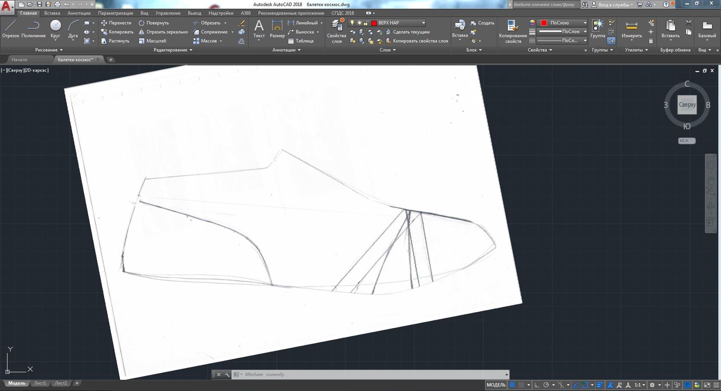Select the Текст text tool
Image resolution: width=721 pixels, height=391 pixels.
click(x=259, y=29)
